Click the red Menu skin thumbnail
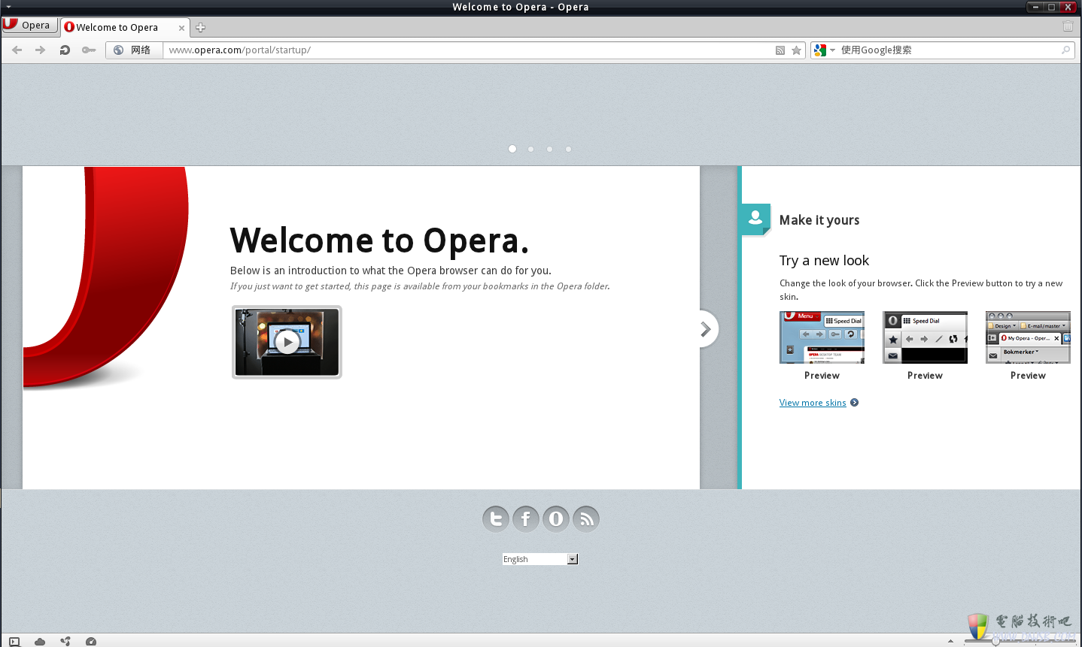The height and width of the screenshot is (647, 1082). 822,337
